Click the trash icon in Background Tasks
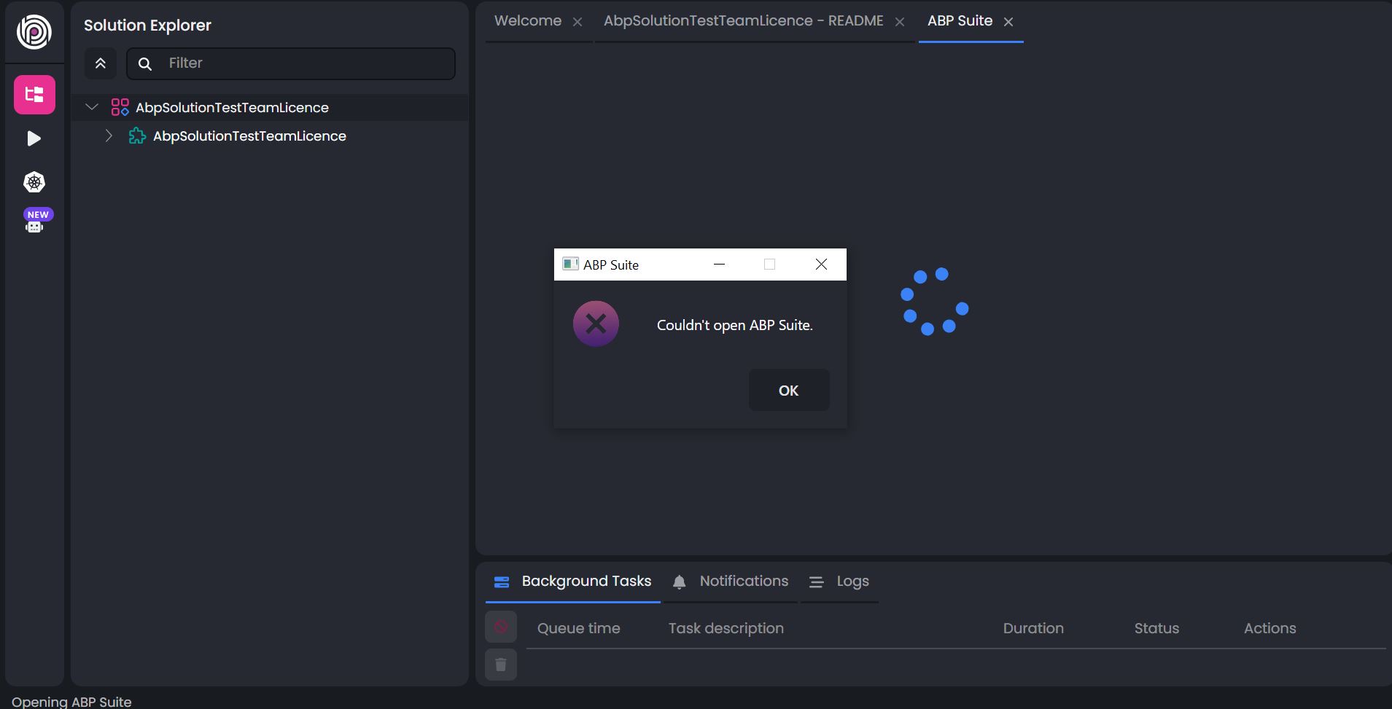This screenshot has width=1392, height=709. click(x=501, y=665)
